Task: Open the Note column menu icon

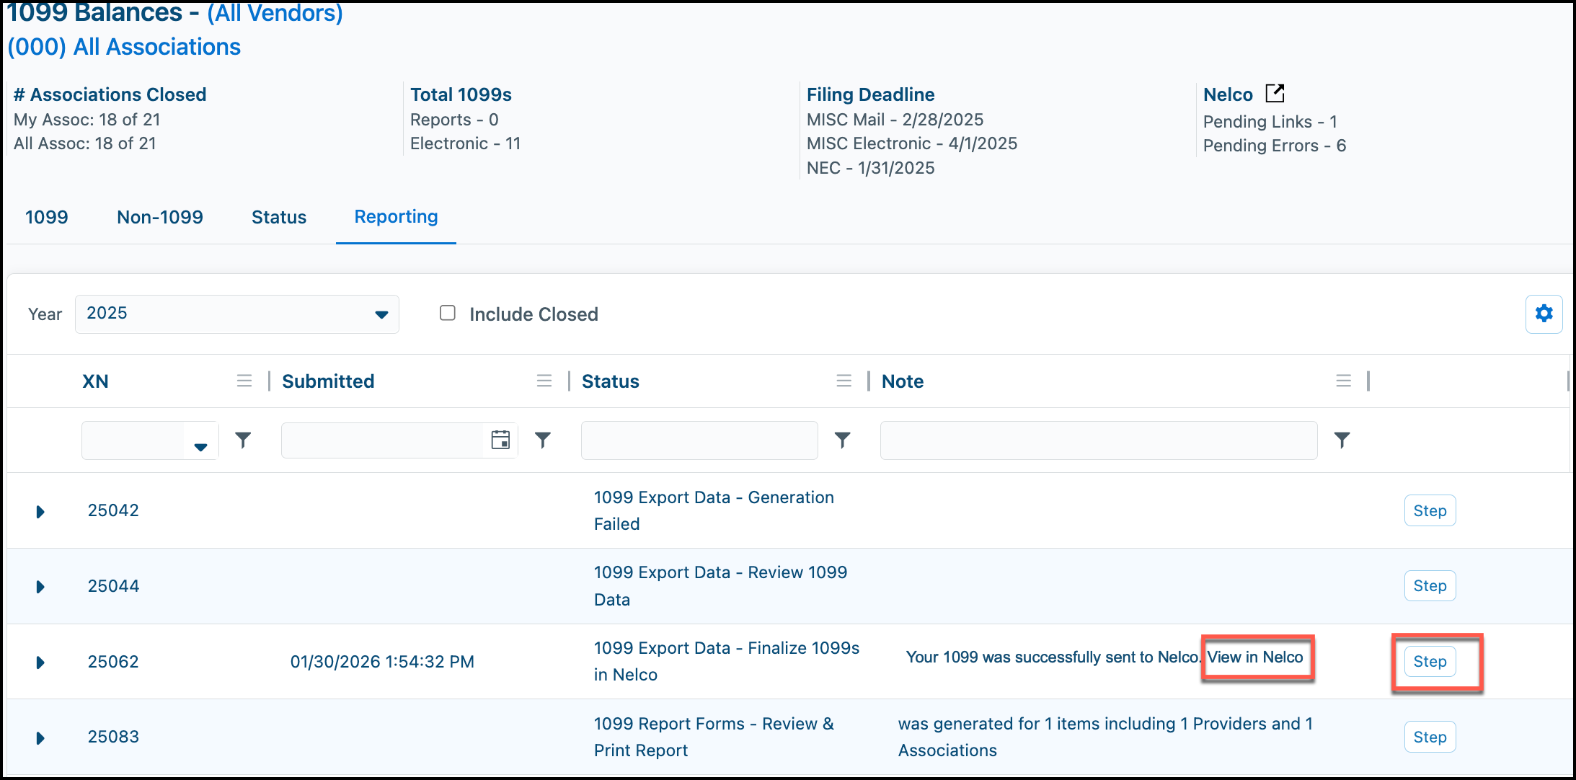Action: click(1343, 381)
